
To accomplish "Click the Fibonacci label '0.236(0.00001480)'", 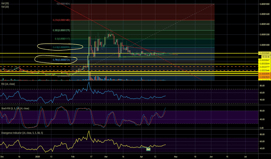I will click(x=61, y=20).
